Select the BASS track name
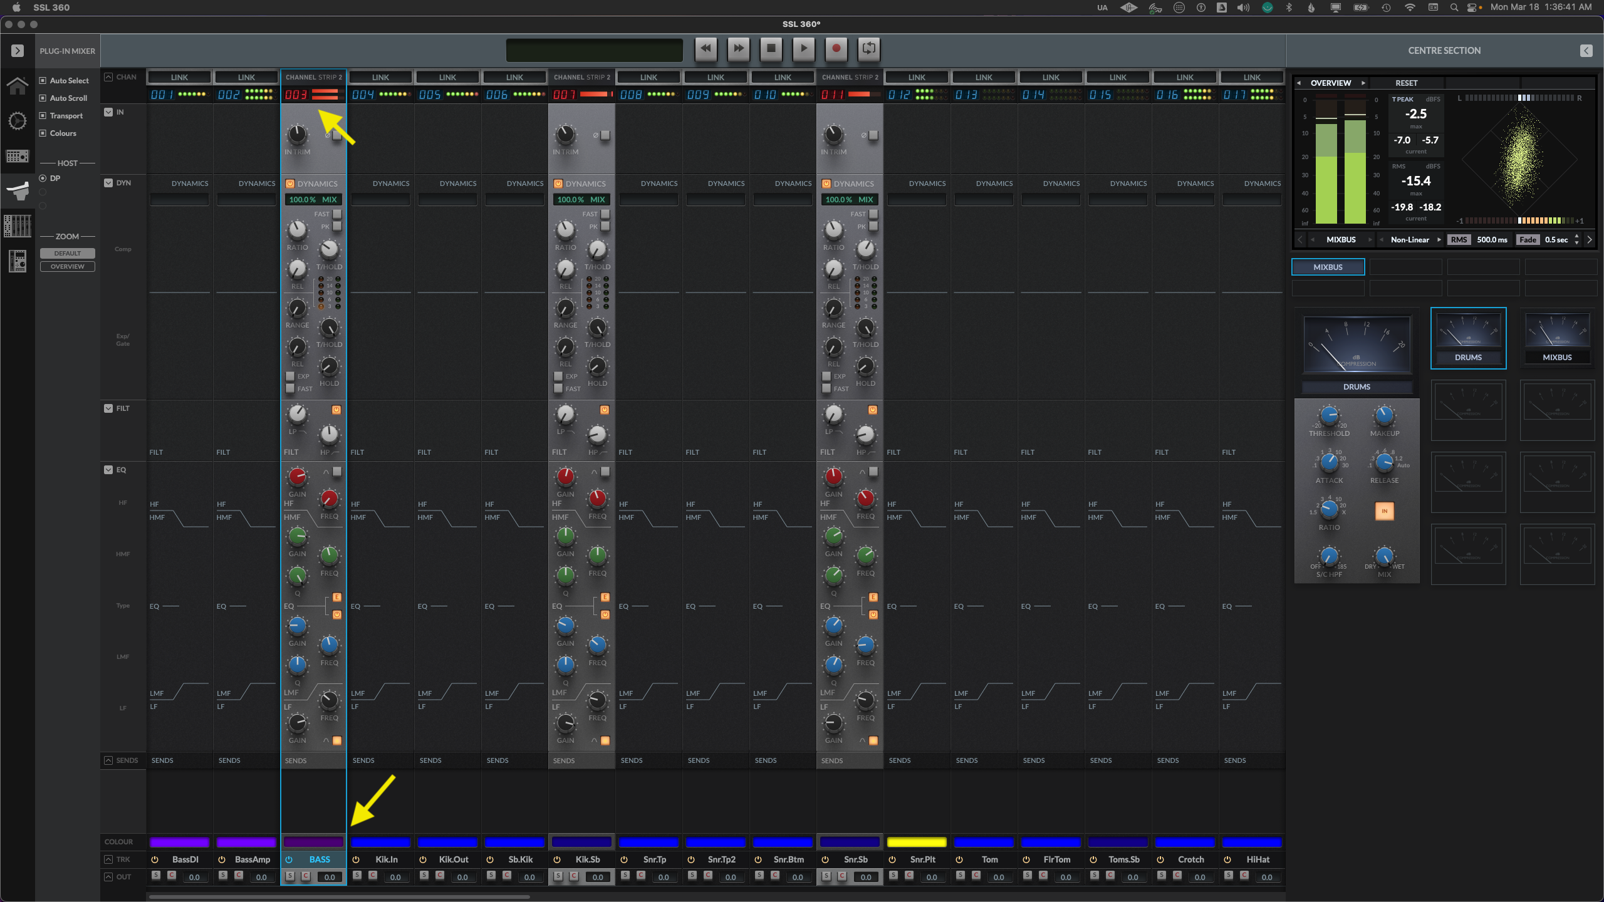This screenshot has height=902, width=1604. [x=320, y=859]
